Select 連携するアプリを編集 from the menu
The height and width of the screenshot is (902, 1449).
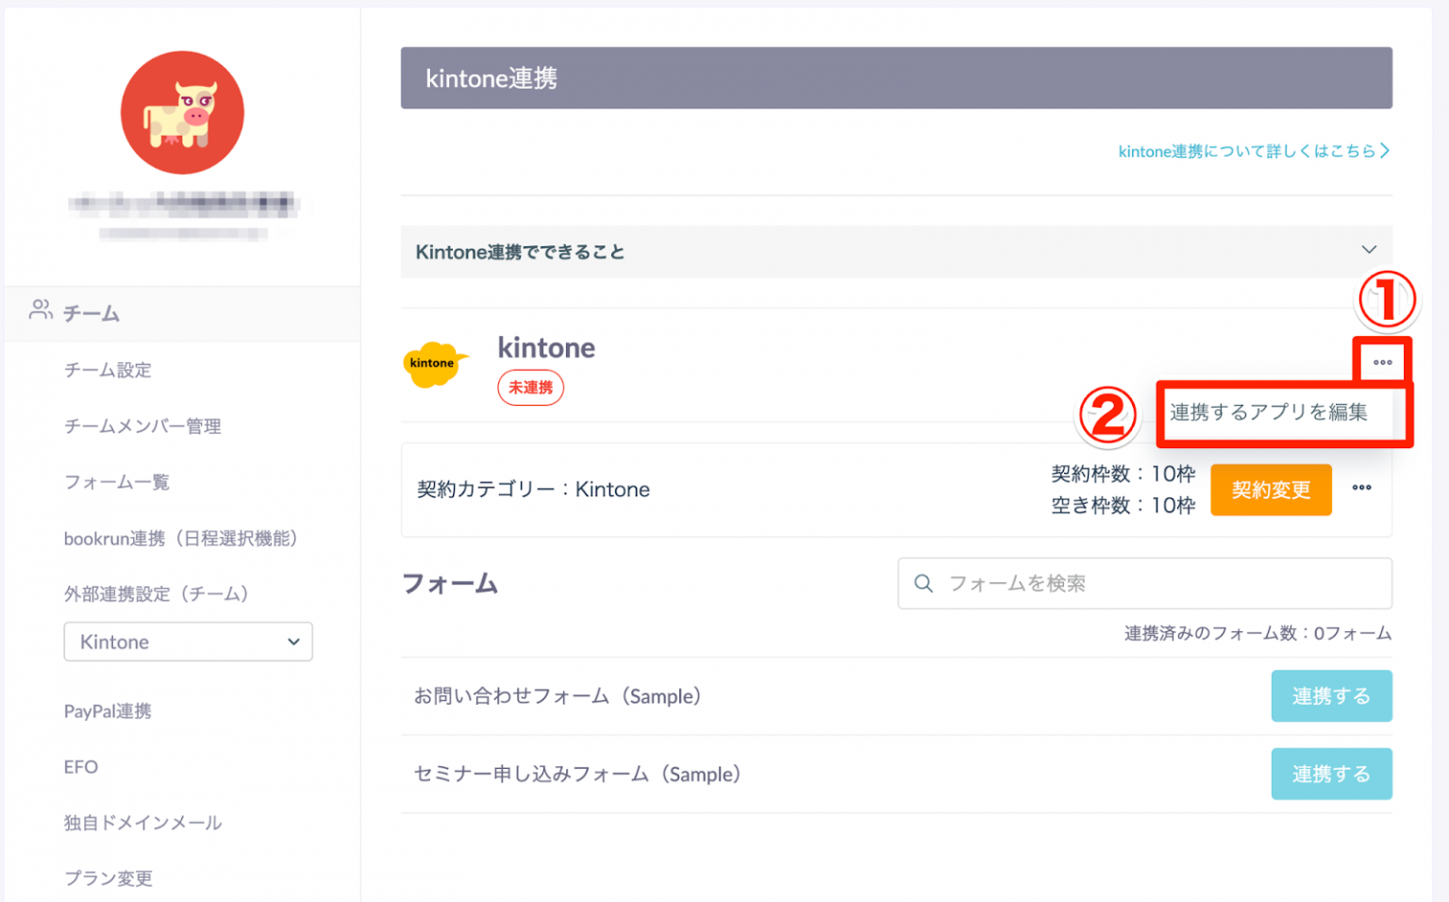click(1268, 413)
